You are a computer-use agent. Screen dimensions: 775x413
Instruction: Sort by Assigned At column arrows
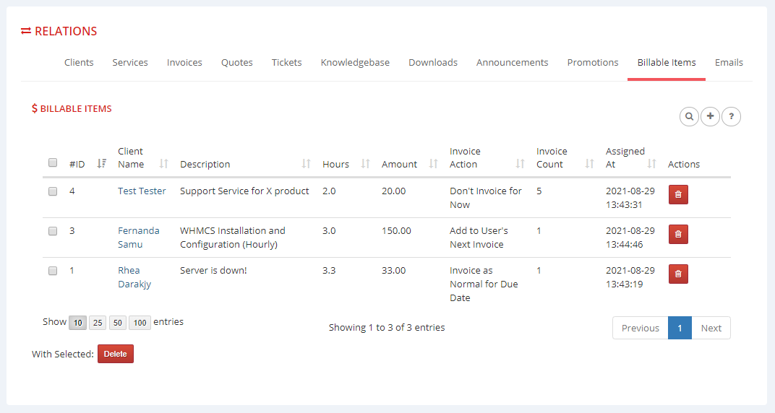point(652,164)
